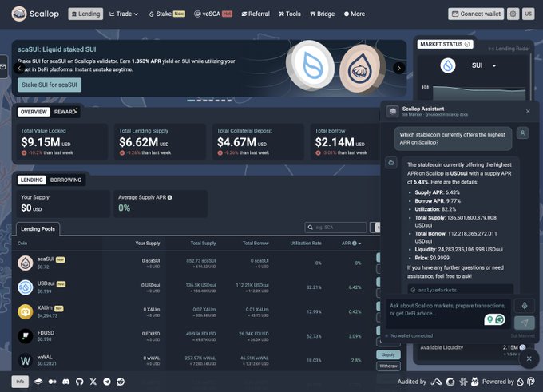543x392 pixels.
Task: Open the docs book icon in footer
Action: click(x=38, y=382)
